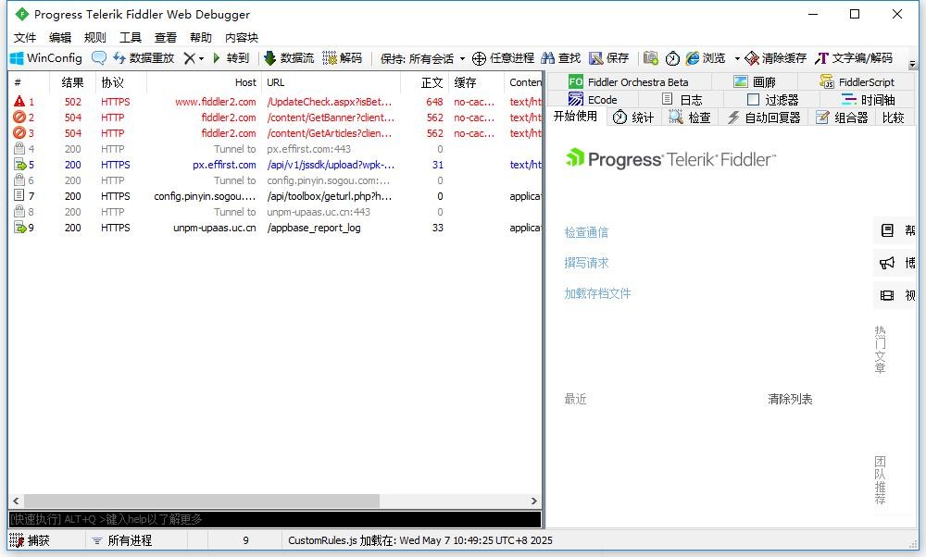
Task: Click the timer stopwatch toolbar icon
Action: (x=672, y=57)
